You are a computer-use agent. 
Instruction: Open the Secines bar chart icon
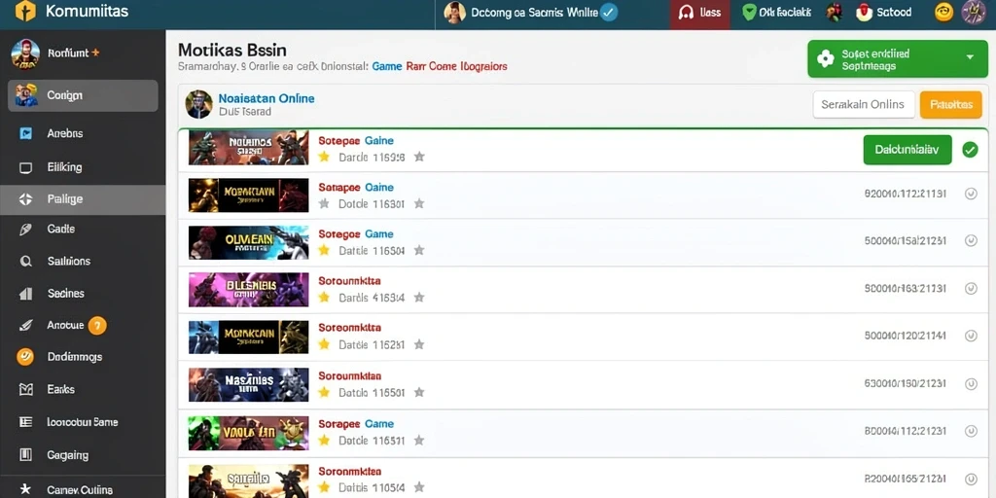tap(25, 294)
